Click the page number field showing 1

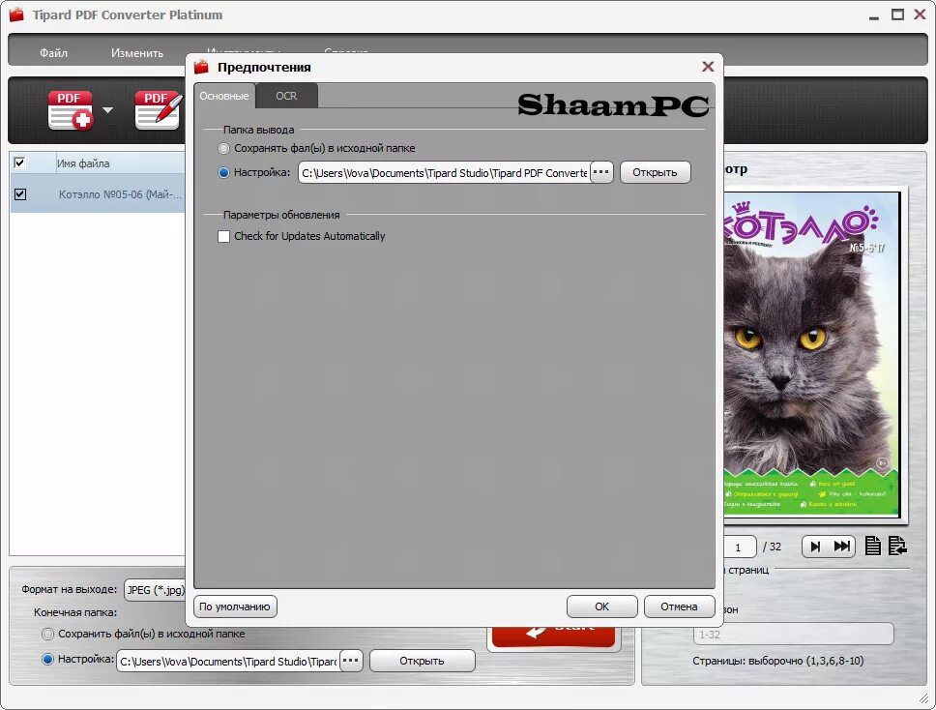pyautogui.click(x=739, y=547)
